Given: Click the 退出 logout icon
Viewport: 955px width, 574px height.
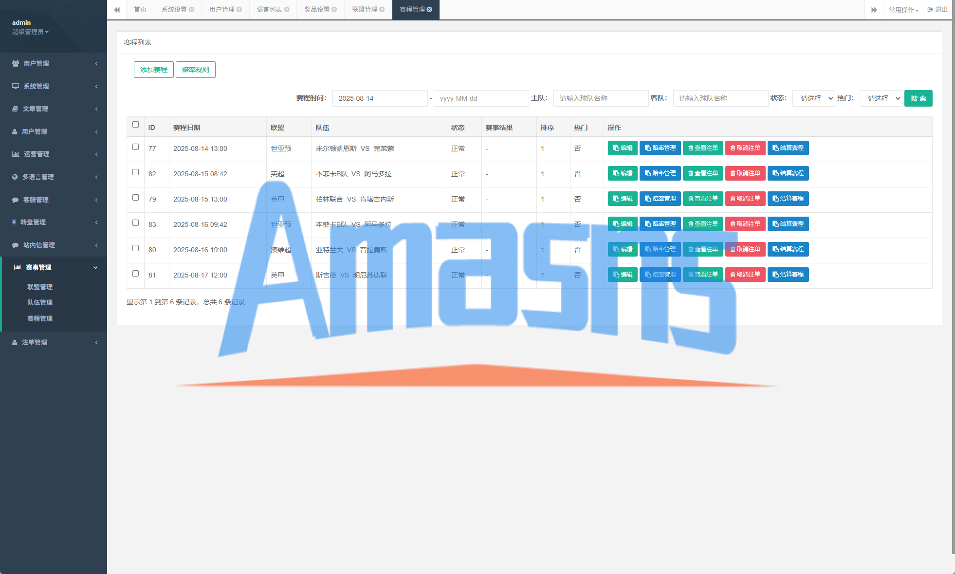Looking at the screenshot, I should [930, 10].
